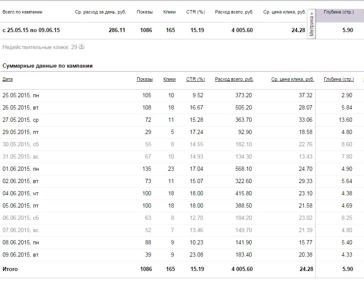Click the campaign date range 25.05.15–09.06.15
Screen dimensions: 364x282
pos(31,30)
